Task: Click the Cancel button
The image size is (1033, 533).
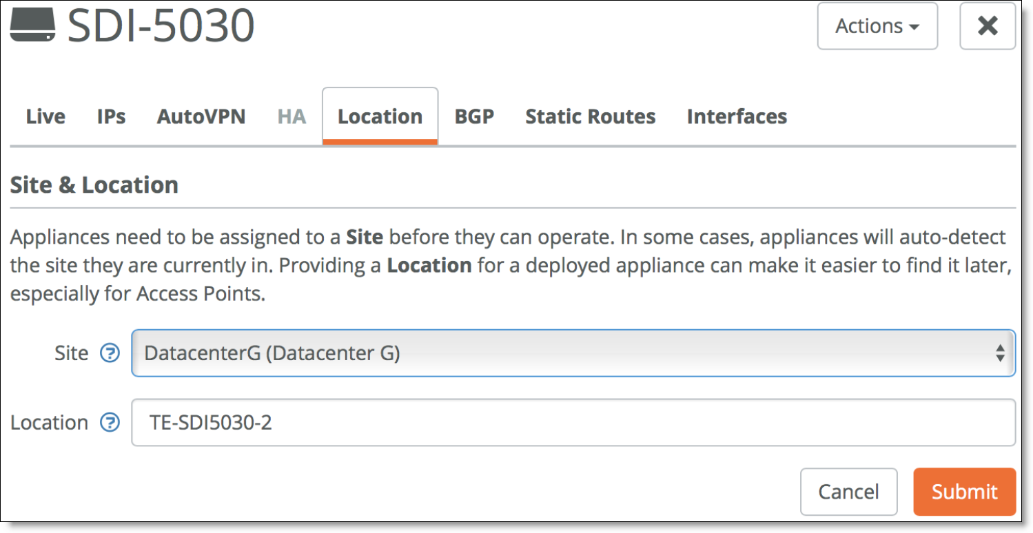Action: click(848, 492)
